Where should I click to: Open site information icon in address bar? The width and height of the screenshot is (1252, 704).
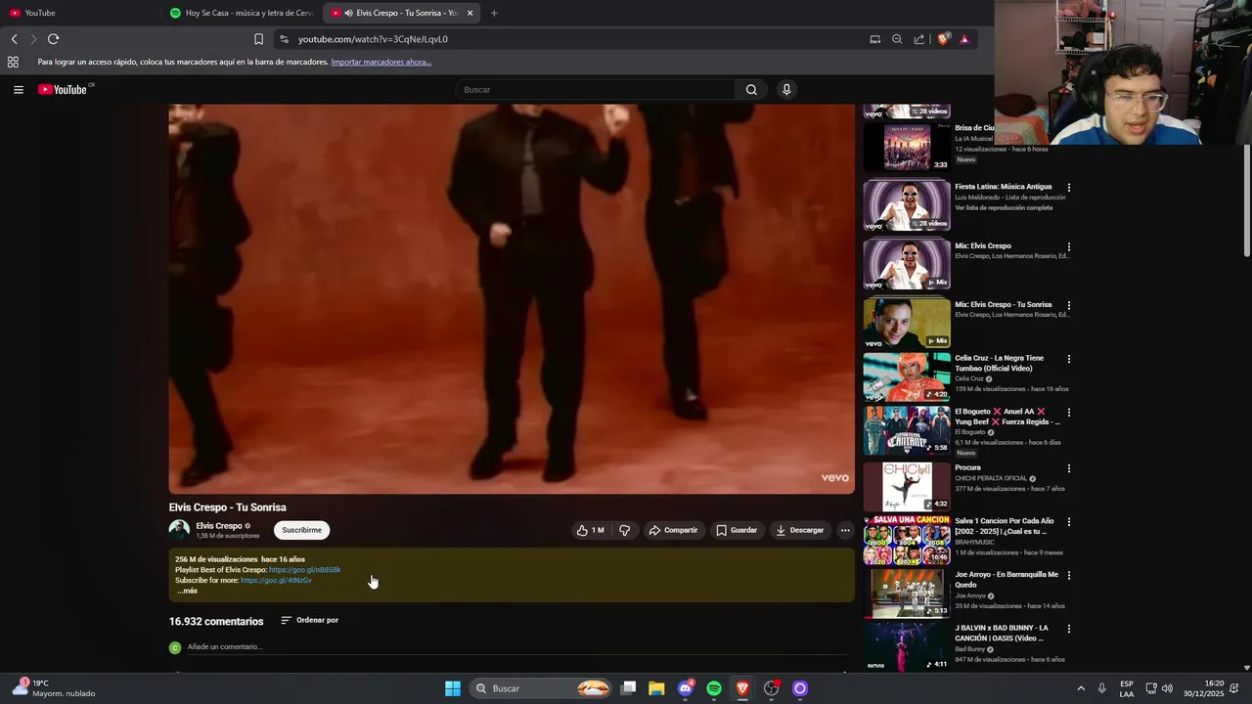click(x=284, y=39)
